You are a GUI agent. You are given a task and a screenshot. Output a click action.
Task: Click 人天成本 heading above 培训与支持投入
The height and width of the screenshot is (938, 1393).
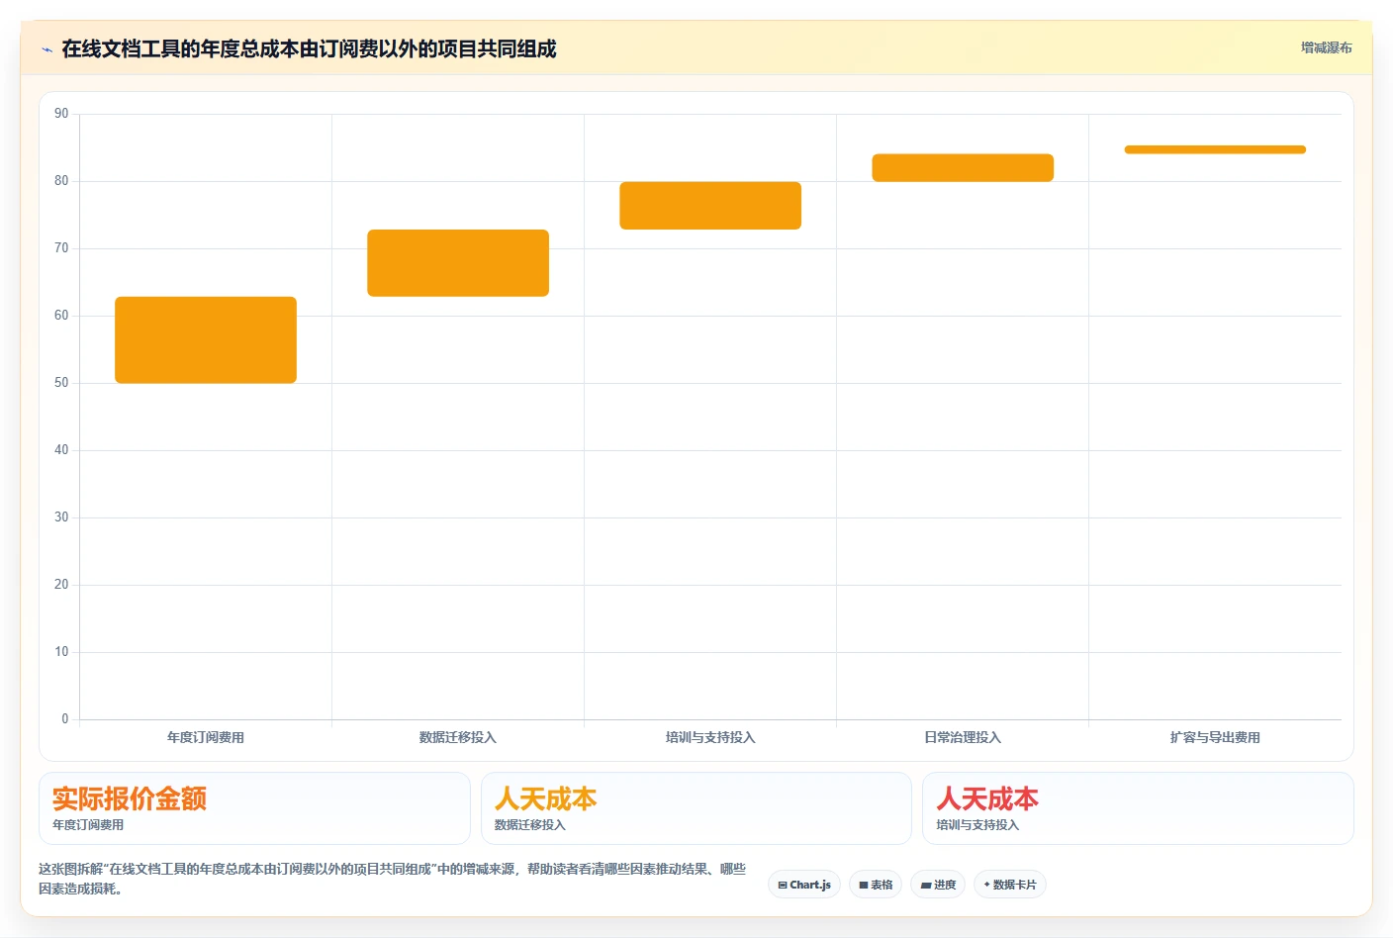pyautogui.click(x=987, y=798)
